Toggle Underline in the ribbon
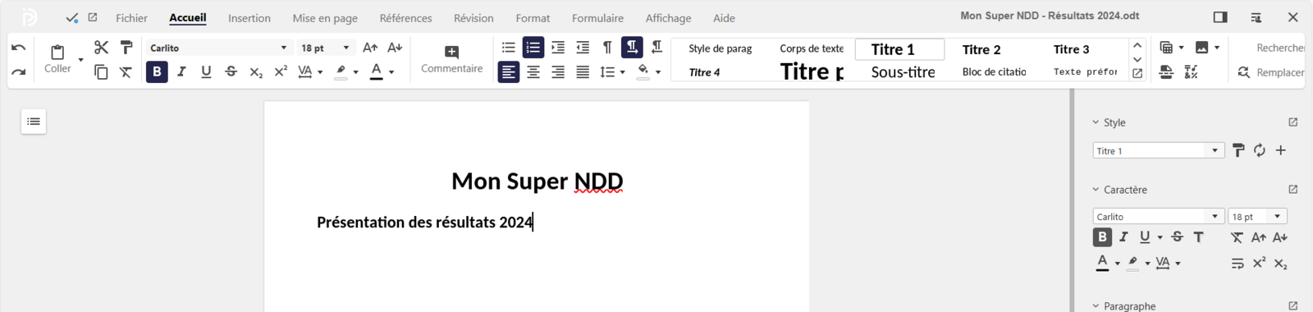 point(206,72)
